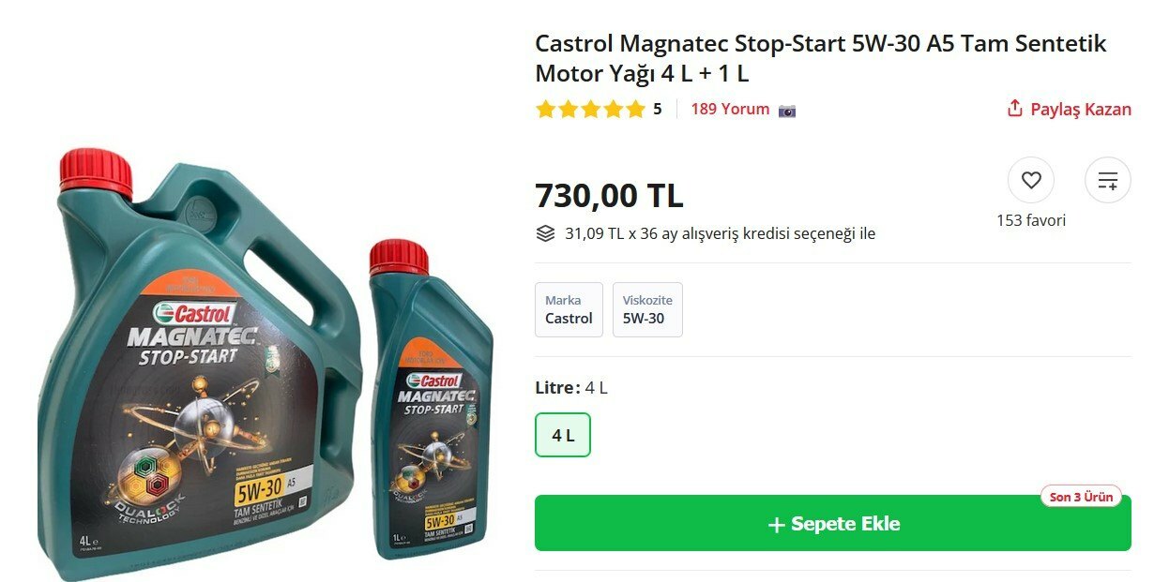The width and height of the screenshot is (1154, 582).
Task: Open the add-to-list icon button
Action: [x=1107, y=180]
